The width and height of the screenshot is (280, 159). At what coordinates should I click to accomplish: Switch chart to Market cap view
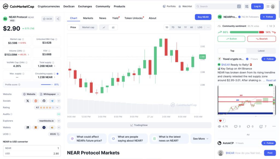coord(88,27)
